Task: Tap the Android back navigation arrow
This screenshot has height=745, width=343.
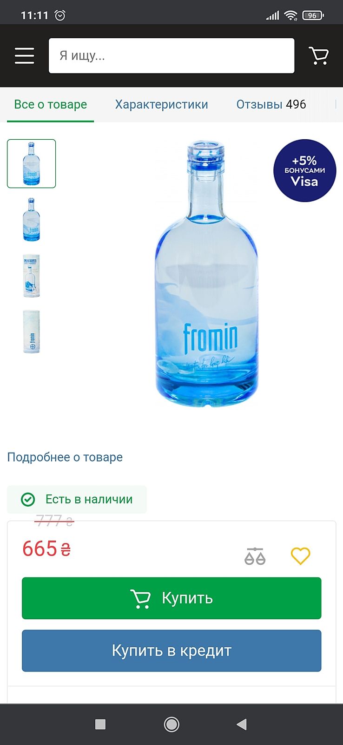Action: [x=241, y=724]
